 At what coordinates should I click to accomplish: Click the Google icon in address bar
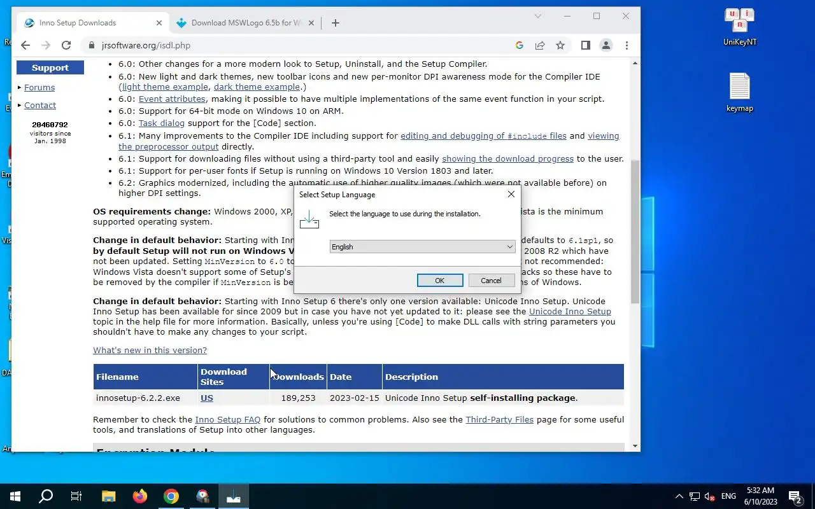pyautogui.click(x=520, y=45)
